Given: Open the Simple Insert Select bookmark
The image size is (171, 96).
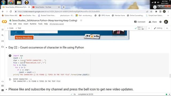Looking at the screenshot, I should (154, 15).
